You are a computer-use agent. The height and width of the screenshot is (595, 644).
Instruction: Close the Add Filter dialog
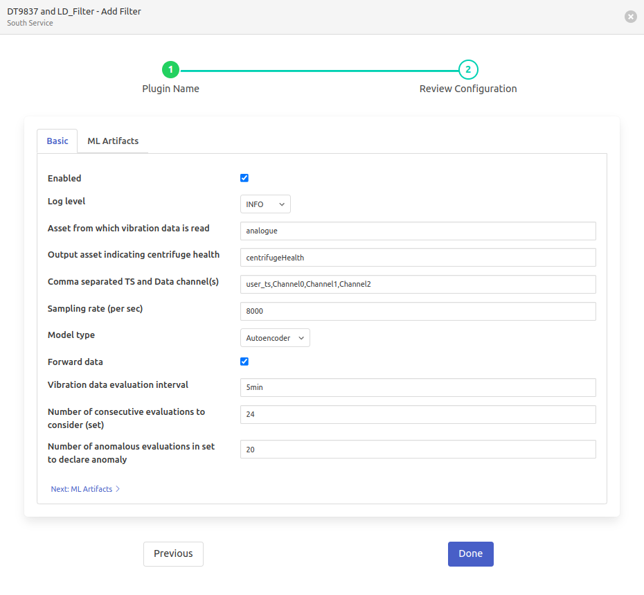click(630, 17)
